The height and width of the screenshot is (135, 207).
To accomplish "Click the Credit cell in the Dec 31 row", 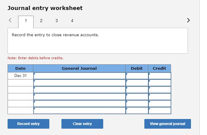I will point(160,76).
